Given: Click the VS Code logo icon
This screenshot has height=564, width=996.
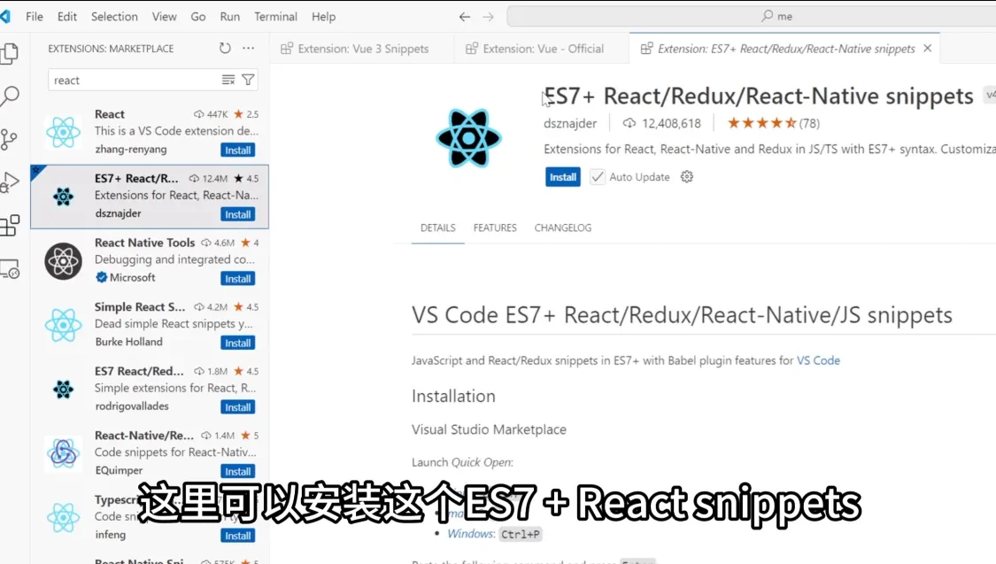Looking at the screenshot, I should click(5, 17).
